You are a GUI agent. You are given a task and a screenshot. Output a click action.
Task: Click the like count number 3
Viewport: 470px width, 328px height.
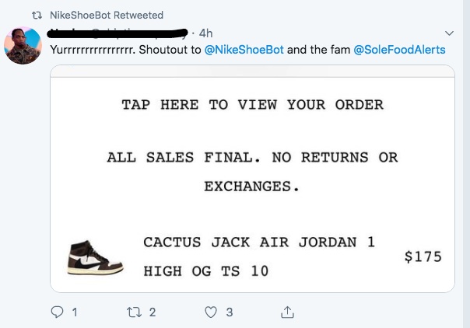230,312
